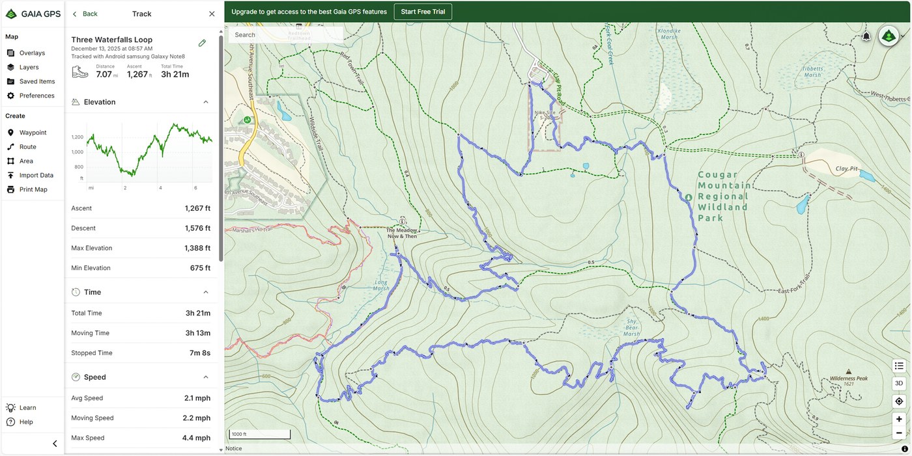Click the track panel vertical scrollbar
The height and width of the screenshot is (456, 912).
(221, 150)
